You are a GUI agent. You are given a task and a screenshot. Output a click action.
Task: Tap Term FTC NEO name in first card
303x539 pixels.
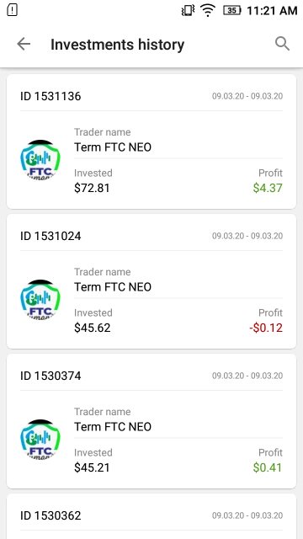pos(113,147)
